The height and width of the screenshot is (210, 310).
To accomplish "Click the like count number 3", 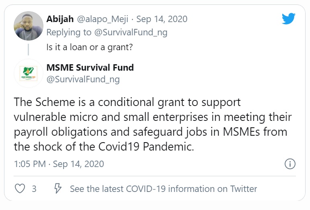I will tap(34, 188).
